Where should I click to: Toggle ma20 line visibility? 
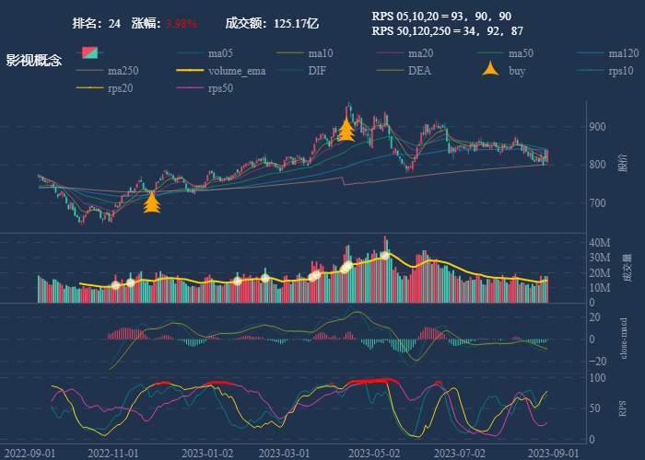click(x=420, y=53)
